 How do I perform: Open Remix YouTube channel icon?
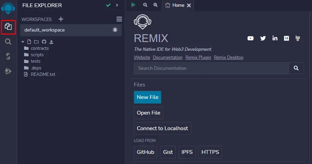pos(251,38)
